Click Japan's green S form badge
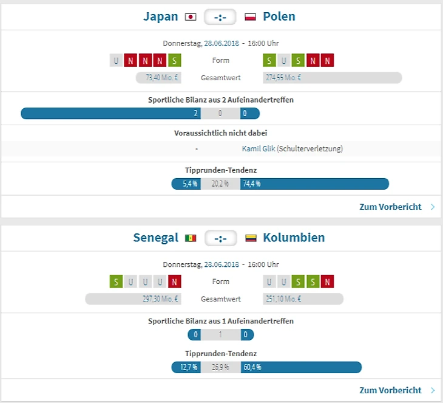This screenshot has height=403, width=443. click(x=175, y=60)
